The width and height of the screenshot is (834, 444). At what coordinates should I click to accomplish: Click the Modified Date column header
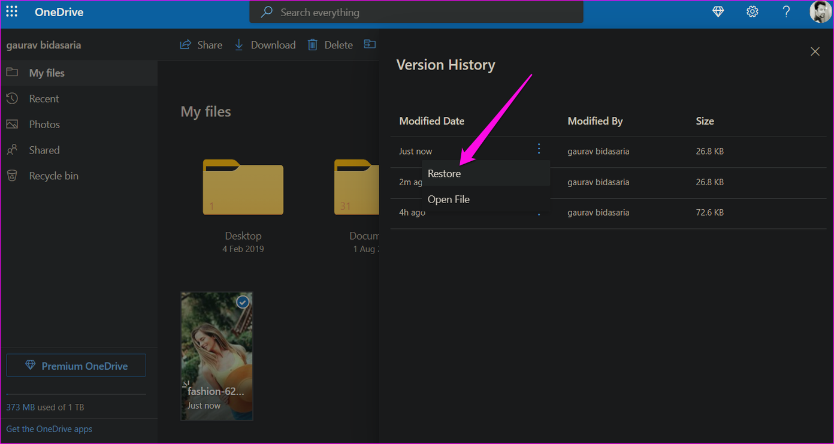(x=432, y=121)
